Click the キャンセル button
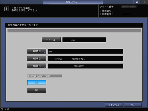 point(114,105)
